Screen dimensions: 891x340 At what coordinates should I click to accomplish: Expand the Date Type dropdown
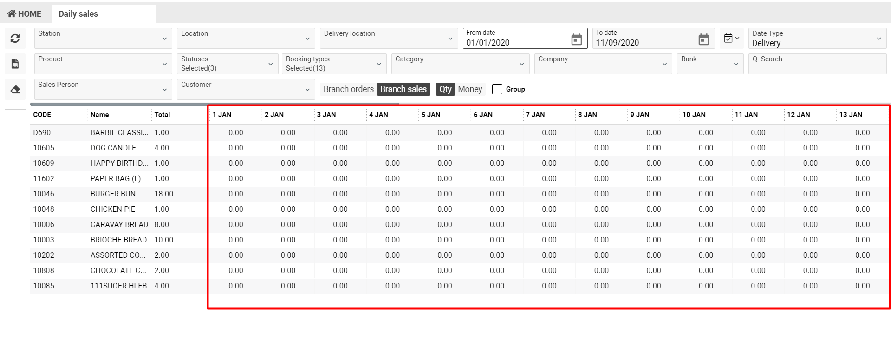(x=817, y=38)
